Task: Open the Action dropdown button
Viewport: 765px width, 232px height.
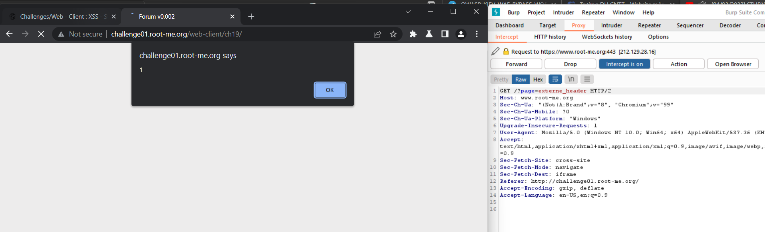Action: tap(679, 64)
